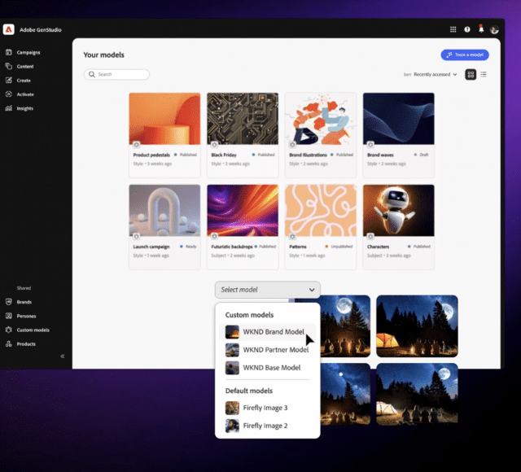Select WKND Partner Model option
521x472 pixels.
click(x=268, y=350)
